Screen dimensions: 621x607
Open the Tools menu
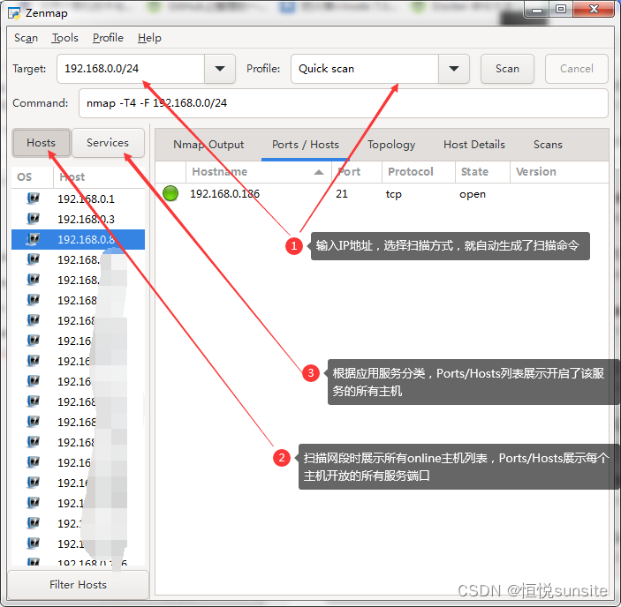[65, 38]
